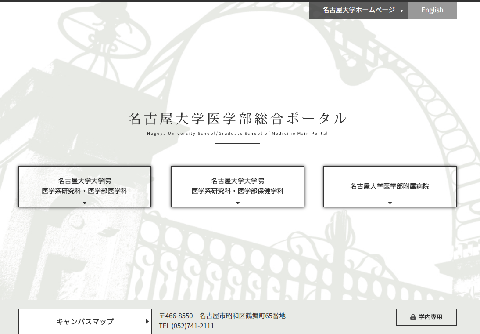Open the キャンパスマップ button

tap(85, 321)
